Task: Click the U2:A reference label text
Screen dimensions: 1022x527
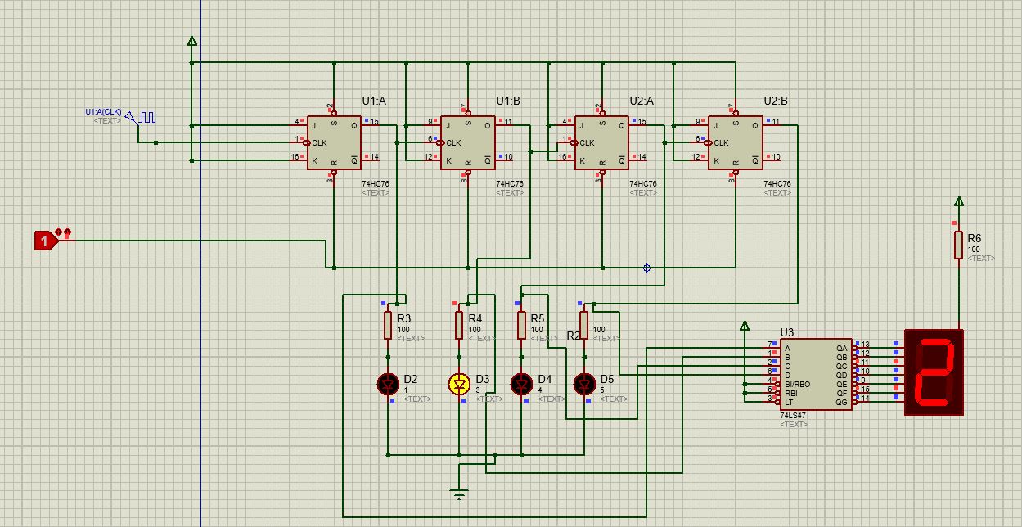Action: coord(642,101)
